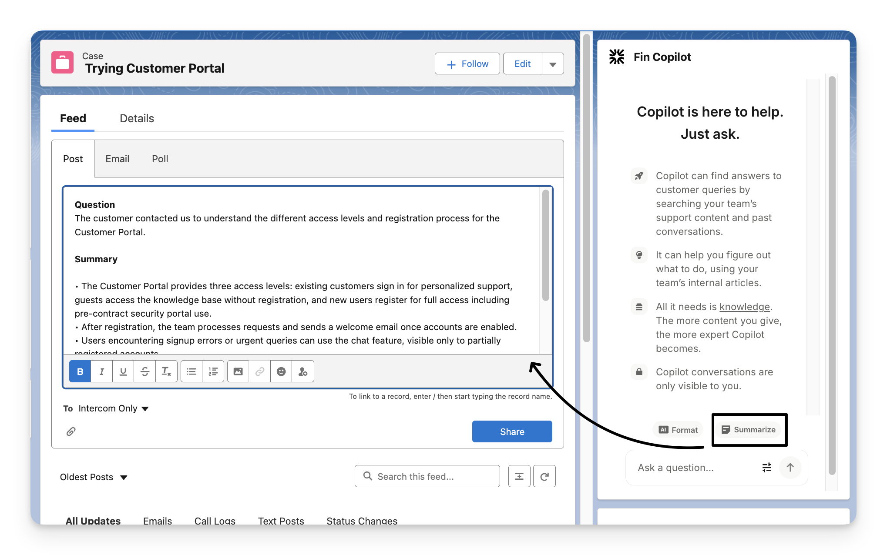Toggle italic text formatting
Viewport: 887px width, 555px height.
coord(101,371)
